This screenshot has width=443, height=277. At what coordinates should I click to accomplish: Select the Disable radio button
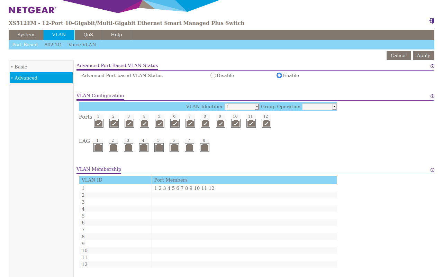click(213, 75)
